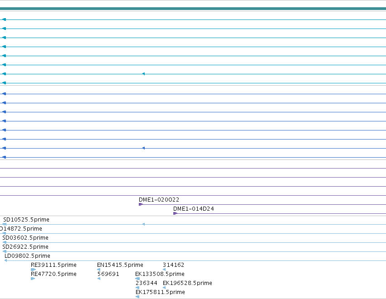Select the EN15415.5prime label

pyautogui.click(x=120, y=265)
